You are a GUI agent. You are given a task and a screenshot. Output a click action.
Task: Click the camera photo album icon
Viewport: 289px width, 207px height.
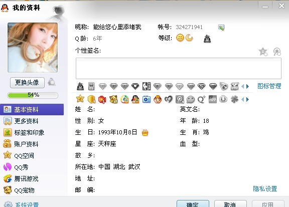click(x=147, y=99)
